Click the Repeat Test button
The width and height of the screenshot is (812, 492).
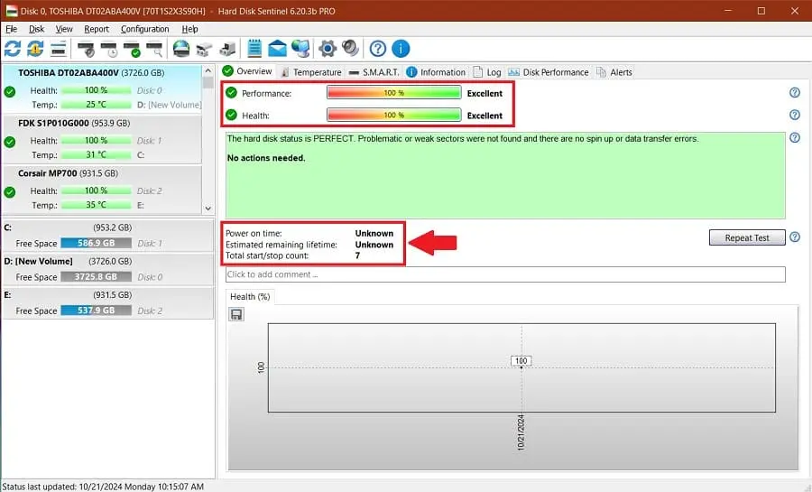coord(747,237)
